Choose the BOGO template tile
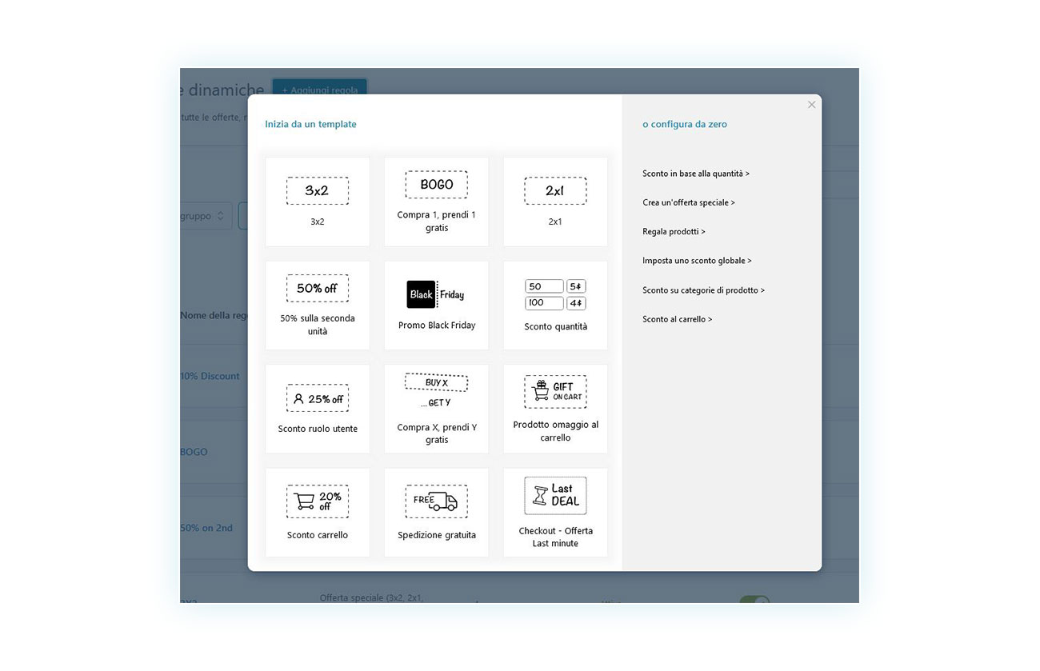Image resolution: width=1040 pixels, height=671 pixels. click(436, 201)
